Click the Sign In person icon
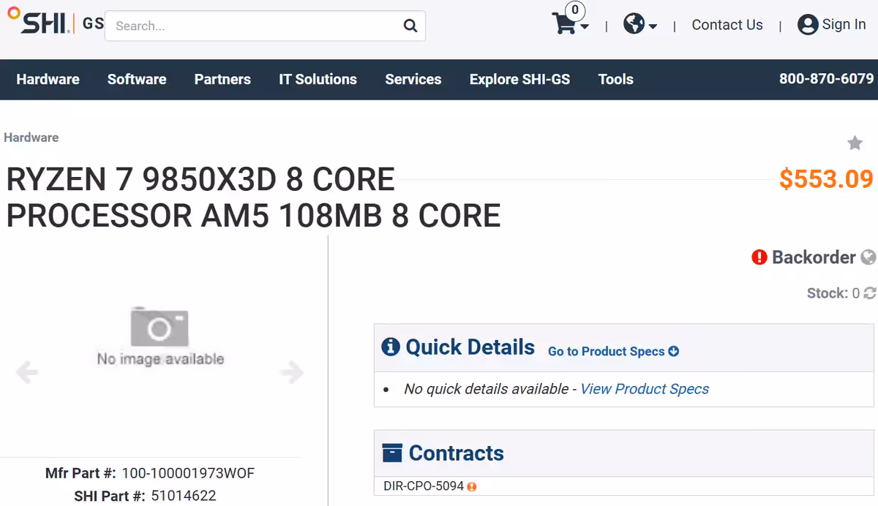This screenshot has height=506, width=878. click(808, 24)
